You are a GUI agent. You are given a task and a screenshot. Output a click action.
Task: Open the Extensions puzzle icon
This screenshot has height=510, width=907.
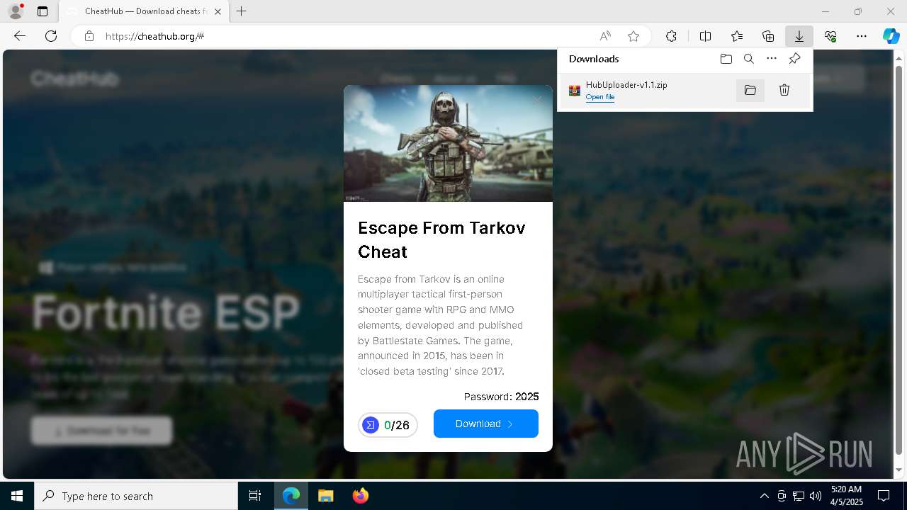[671, 36]
